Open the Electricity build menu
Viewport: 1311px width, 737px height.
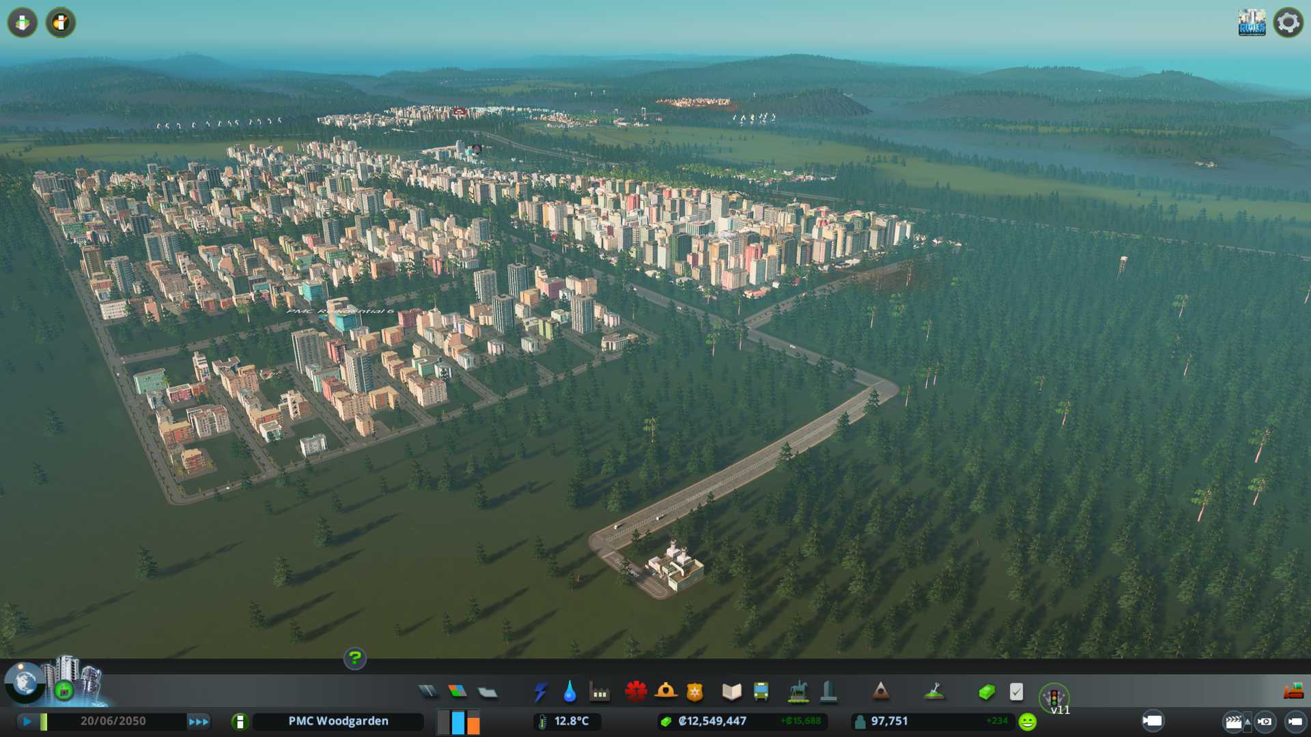click(x=540, y=692)
